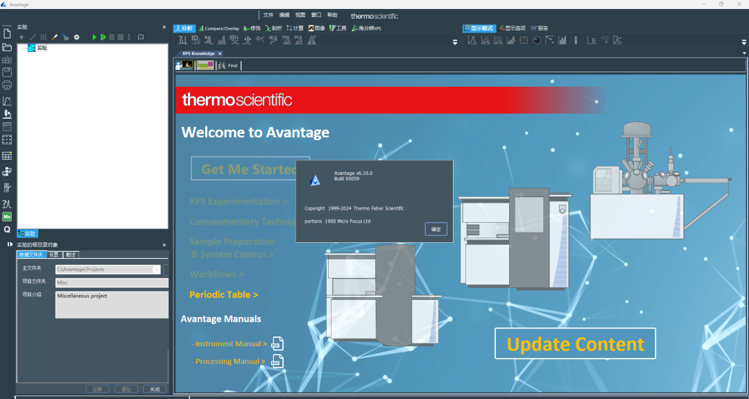Click the green Play button in experiment toolbar

pyautogui.click(x=94, y=37)
